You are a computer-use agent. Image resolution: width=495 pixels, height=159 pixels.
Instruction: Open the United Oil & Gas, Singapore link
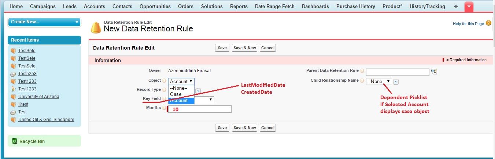[46, 120]
